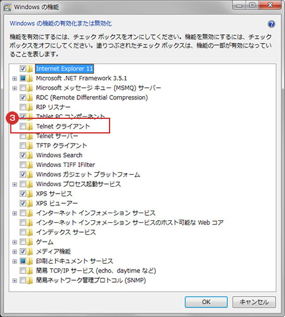Image resolution: width=285 pixels, height=317 pixels.
Task: Click the help question mark icon
Action: 271,24
